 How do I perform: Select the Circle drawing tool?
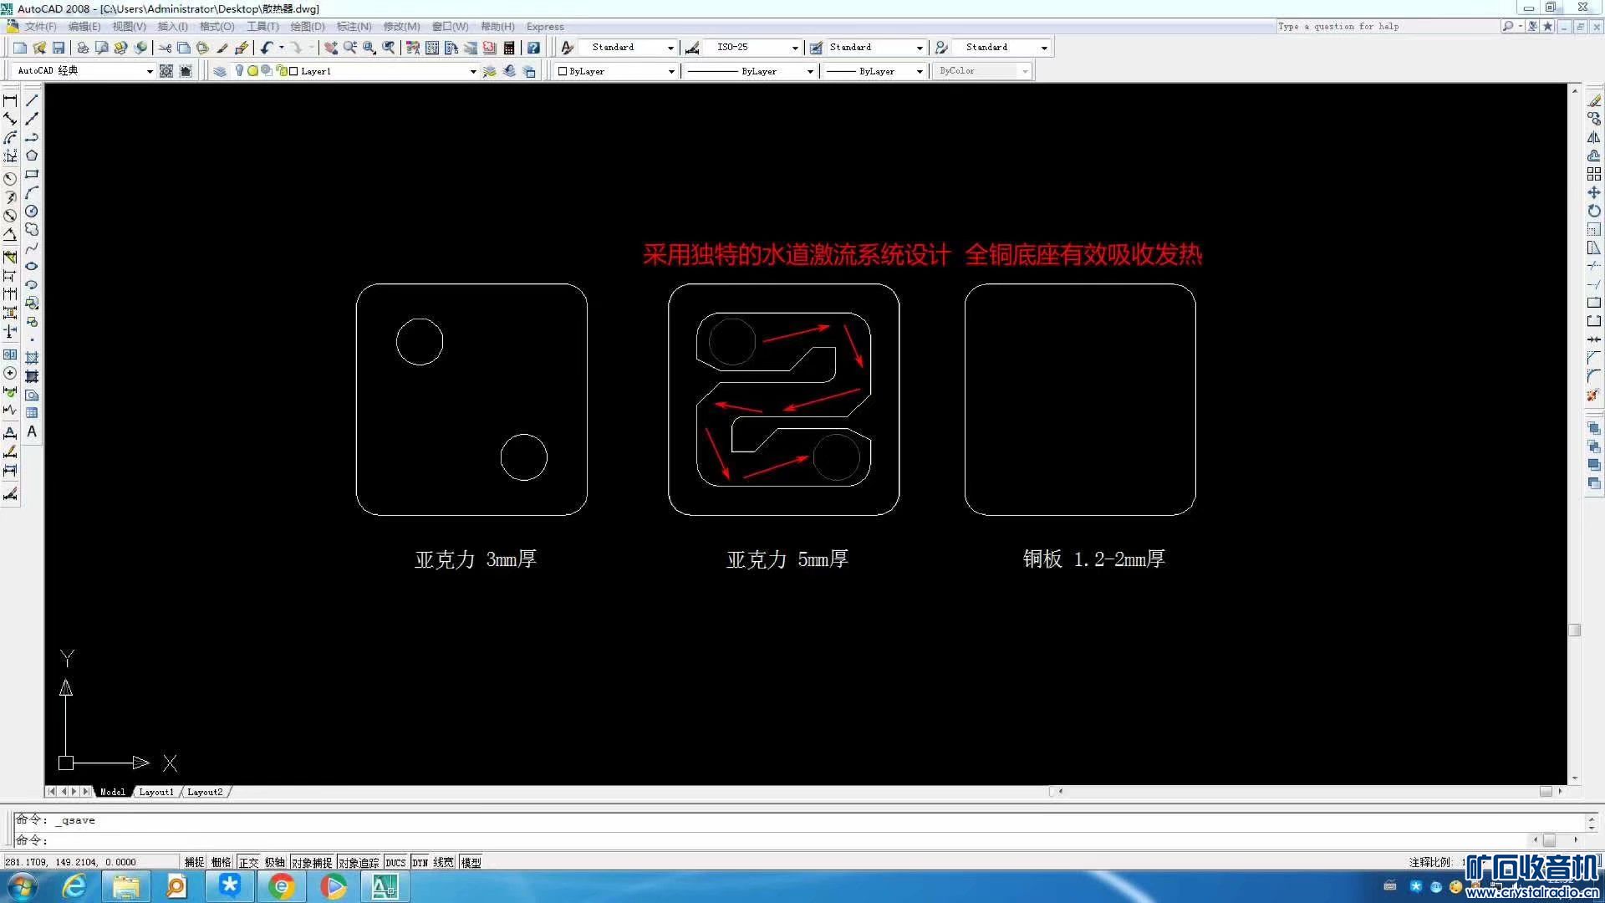(32, 212)
